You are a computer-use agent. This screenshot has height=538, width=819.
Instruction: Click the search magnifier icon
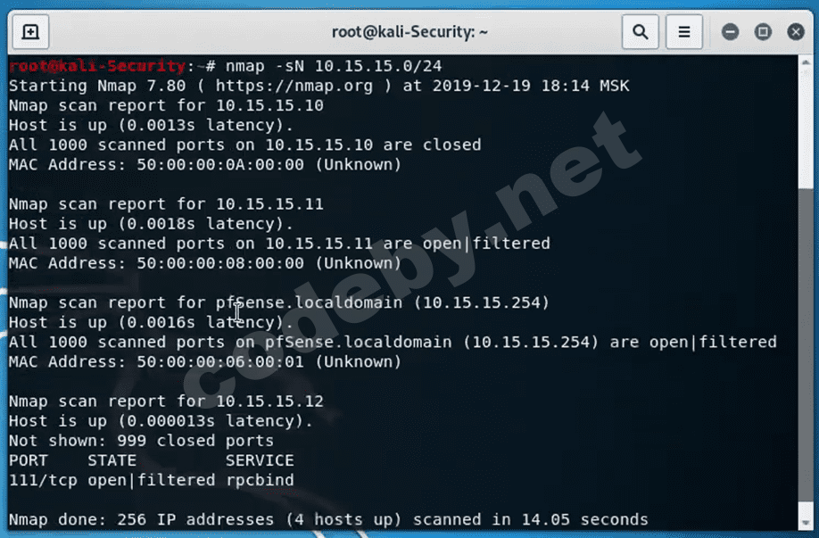coord(640,32)
